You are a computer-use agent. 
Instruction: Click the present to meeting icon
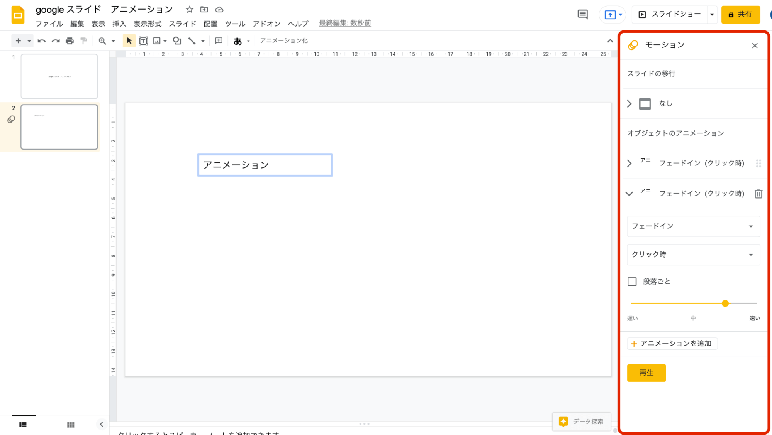610,15
